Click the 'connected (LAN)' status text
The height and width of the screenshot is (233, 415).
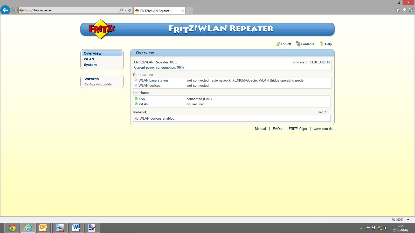[x=199, y=99]
